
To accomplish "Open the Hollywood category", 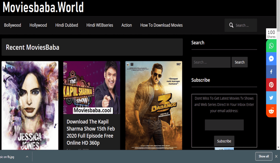I will [38, 25].
